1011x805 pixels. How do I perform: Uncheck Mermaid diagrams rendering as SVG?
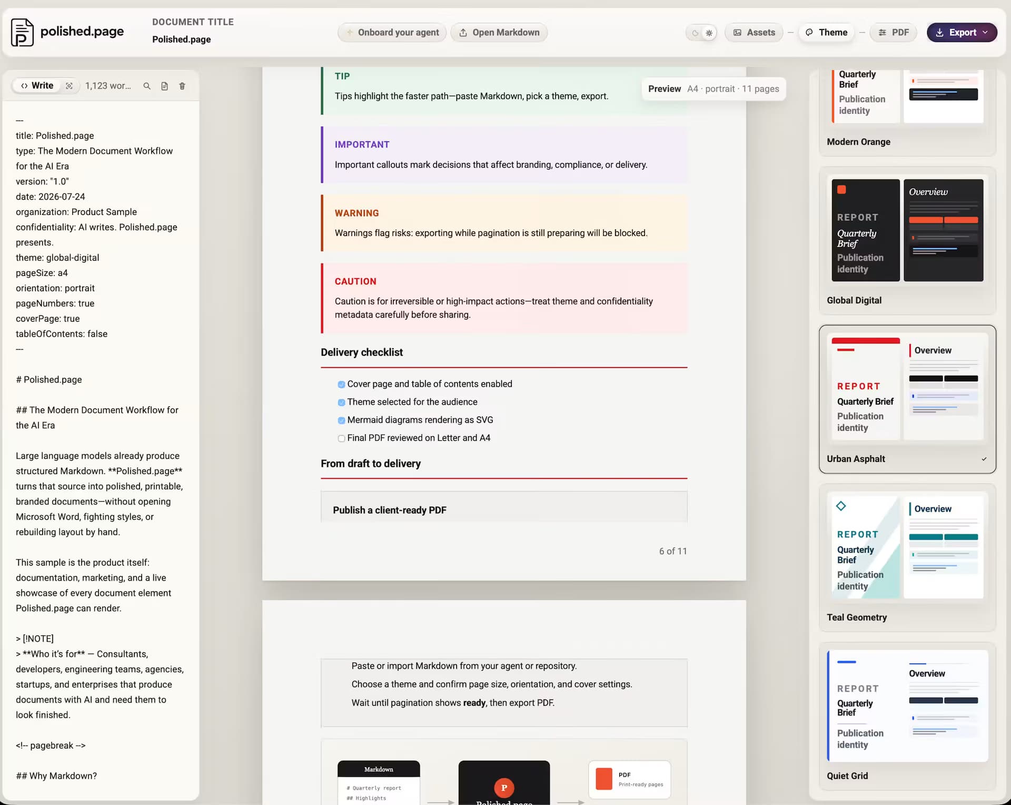pos(341,420)
